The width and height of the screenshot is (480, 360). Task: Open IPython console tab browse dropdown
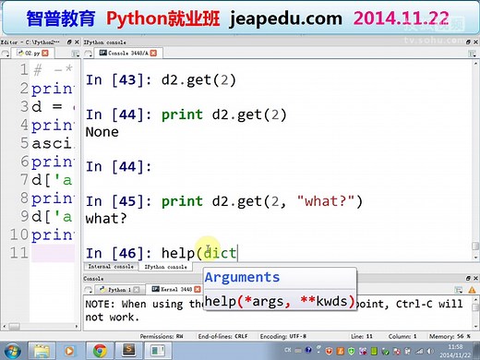pyautogui.click(x=88, y=54)
